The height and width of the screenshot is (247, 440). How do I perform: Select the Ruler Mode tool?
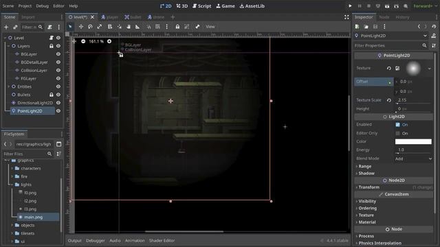tap(137, 27)
